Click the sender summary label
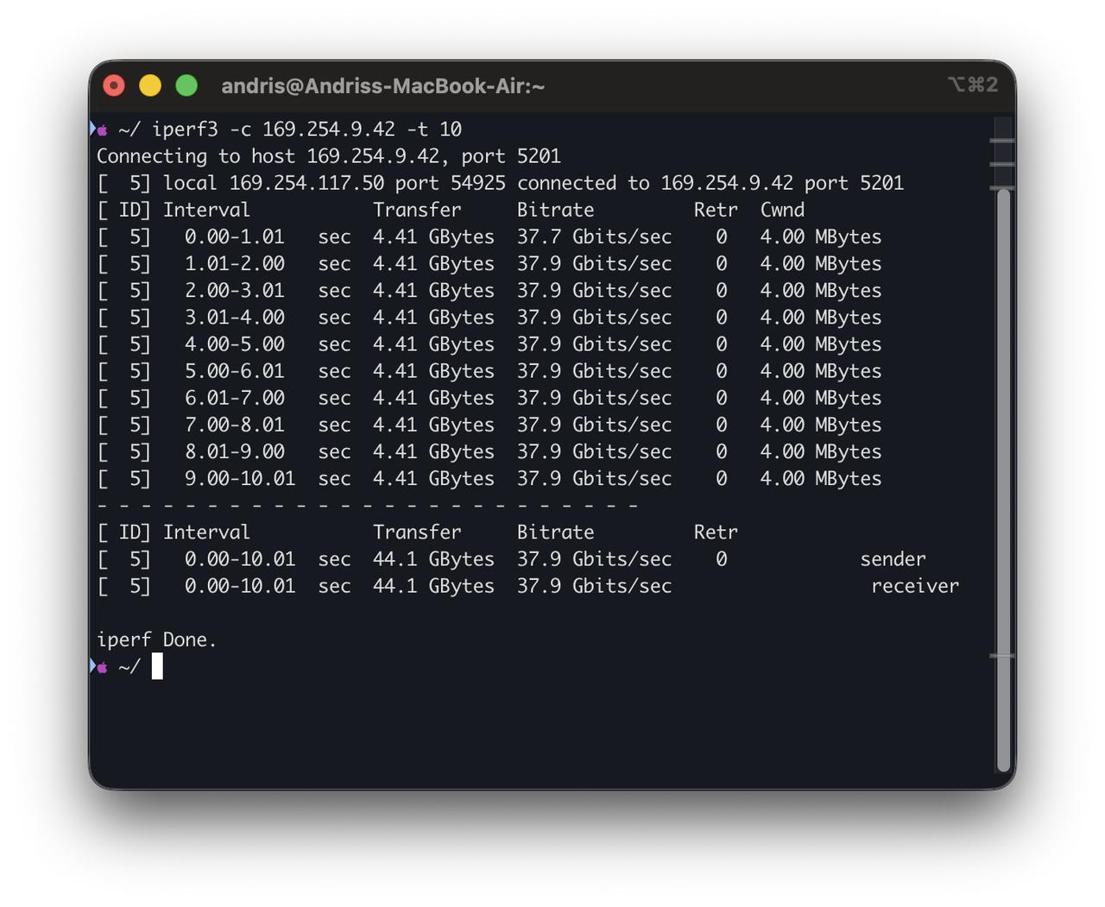1105x907 pixels. pos(893,559)
